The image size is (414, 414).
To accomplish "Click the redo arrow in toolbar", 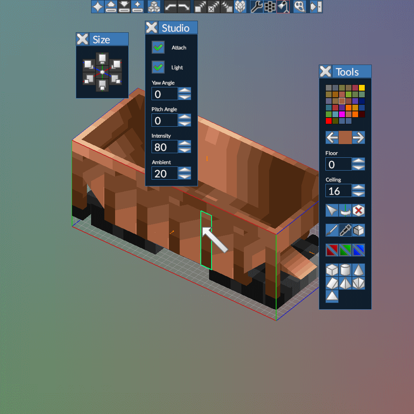I will coord(184,7).
